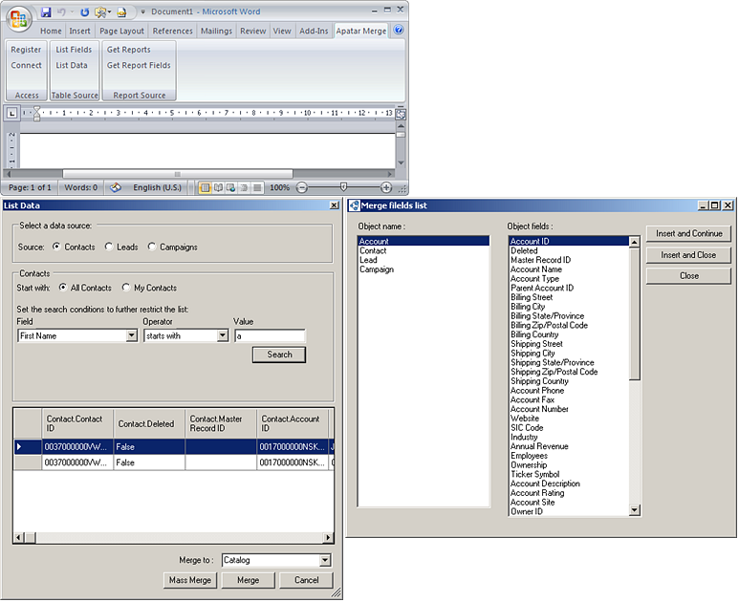Open the Home ribbon tab
739x602 pixels.
[51, 31]
